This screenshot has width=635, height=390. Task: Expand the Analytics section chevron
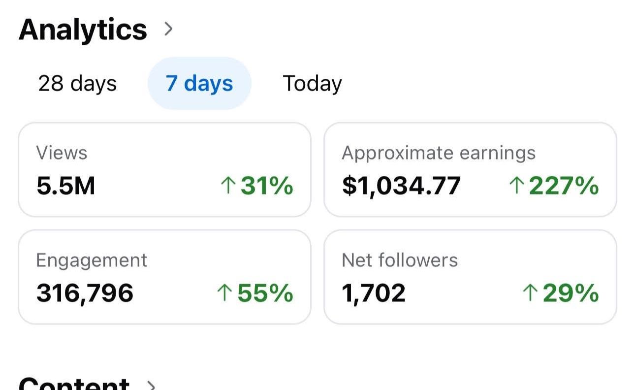pos(168,30)
